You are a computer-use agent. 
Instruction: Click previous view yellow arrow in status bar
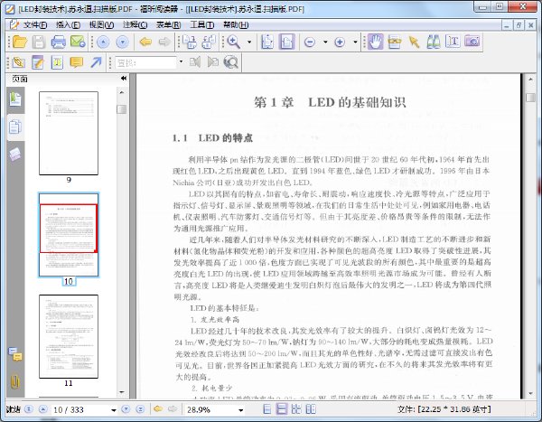pos(158,409)
